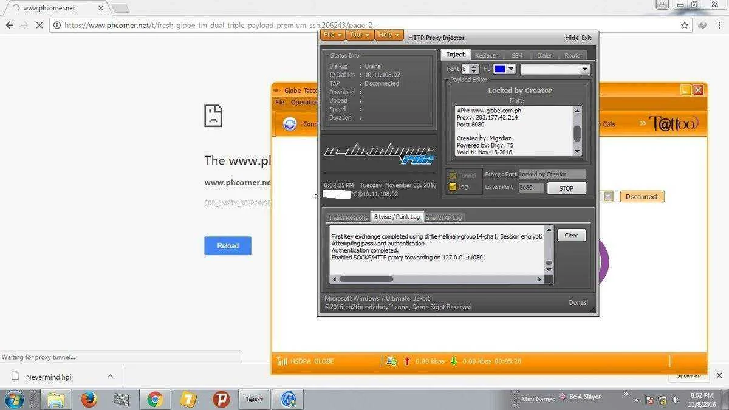The height and width of the screenshot is (410, 729).
Task: Click Chrome forward arrow
Action: [24, 25]
